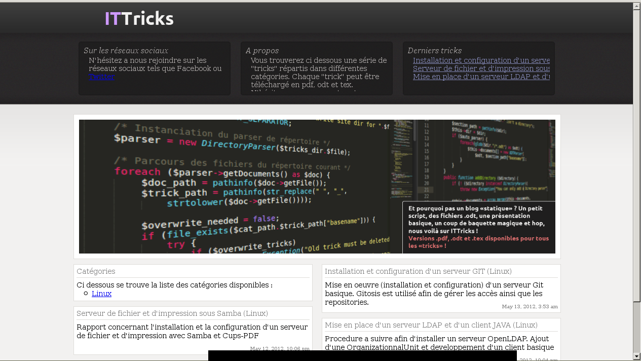Click the text 'Ci dessous se trouve la liste des catégories disponibles'
This screenshot has height=361, width=641.
click(x=174, y=285)
